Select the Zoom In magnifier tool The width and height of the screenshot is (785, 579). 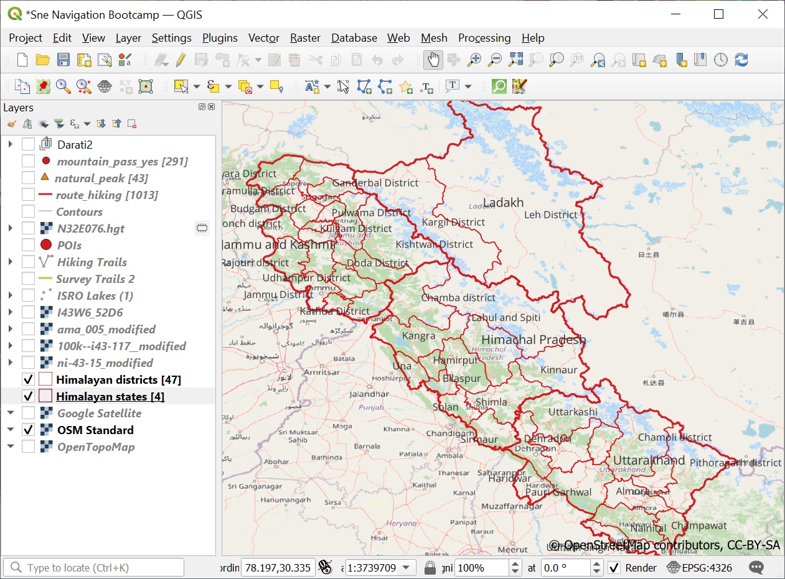pos(474,60)
